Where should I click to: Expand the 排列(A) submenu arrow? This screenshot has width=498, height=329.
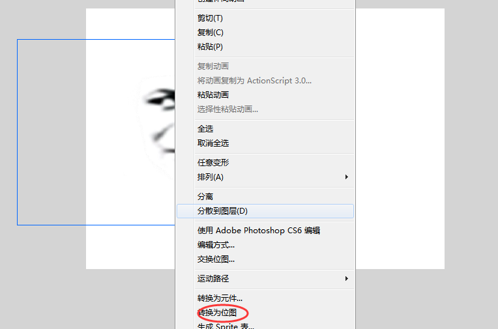pyautogui.click(x=347, y=177)
